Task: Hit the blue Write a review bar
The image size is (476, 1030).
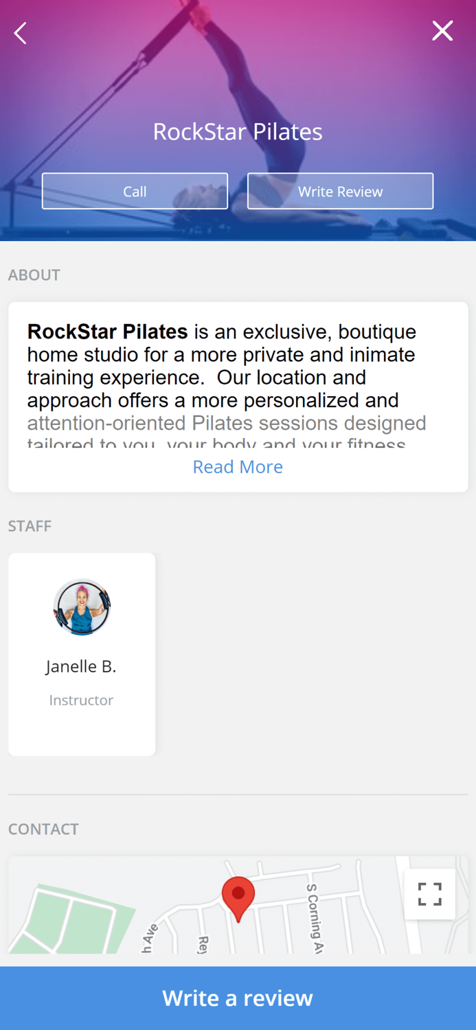Action: tap(238, 997)
